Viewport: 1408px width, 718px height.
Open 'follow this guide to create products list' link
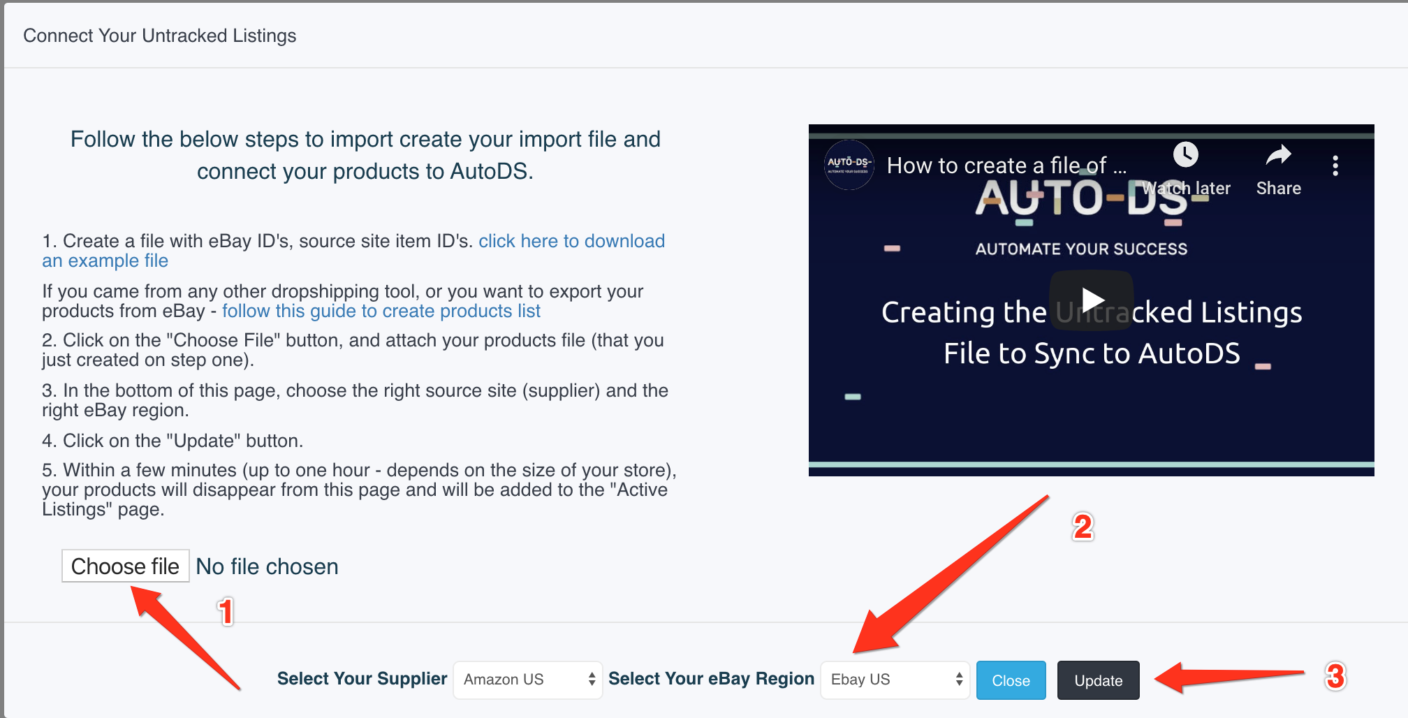coord(381,311)
